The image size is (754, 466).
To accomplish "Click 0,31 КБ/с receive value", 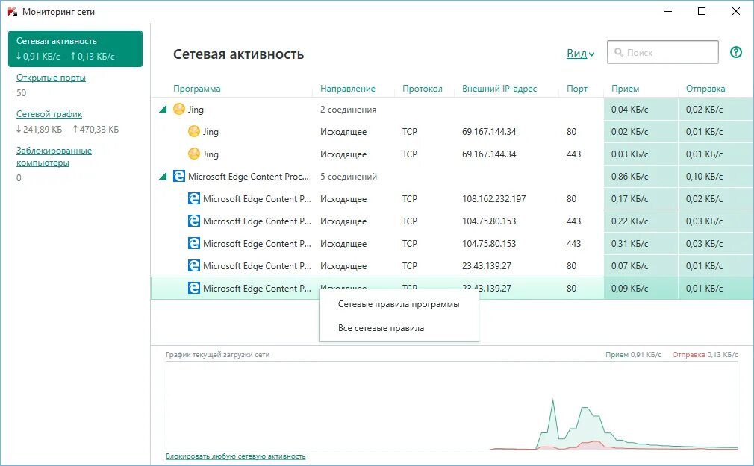I will pos(629,243).
